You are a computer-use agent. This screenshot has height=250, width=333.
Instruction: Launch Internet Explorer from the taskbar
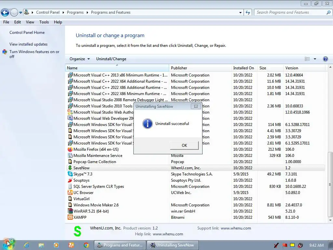pyautogui.click(x=26, y=245)
